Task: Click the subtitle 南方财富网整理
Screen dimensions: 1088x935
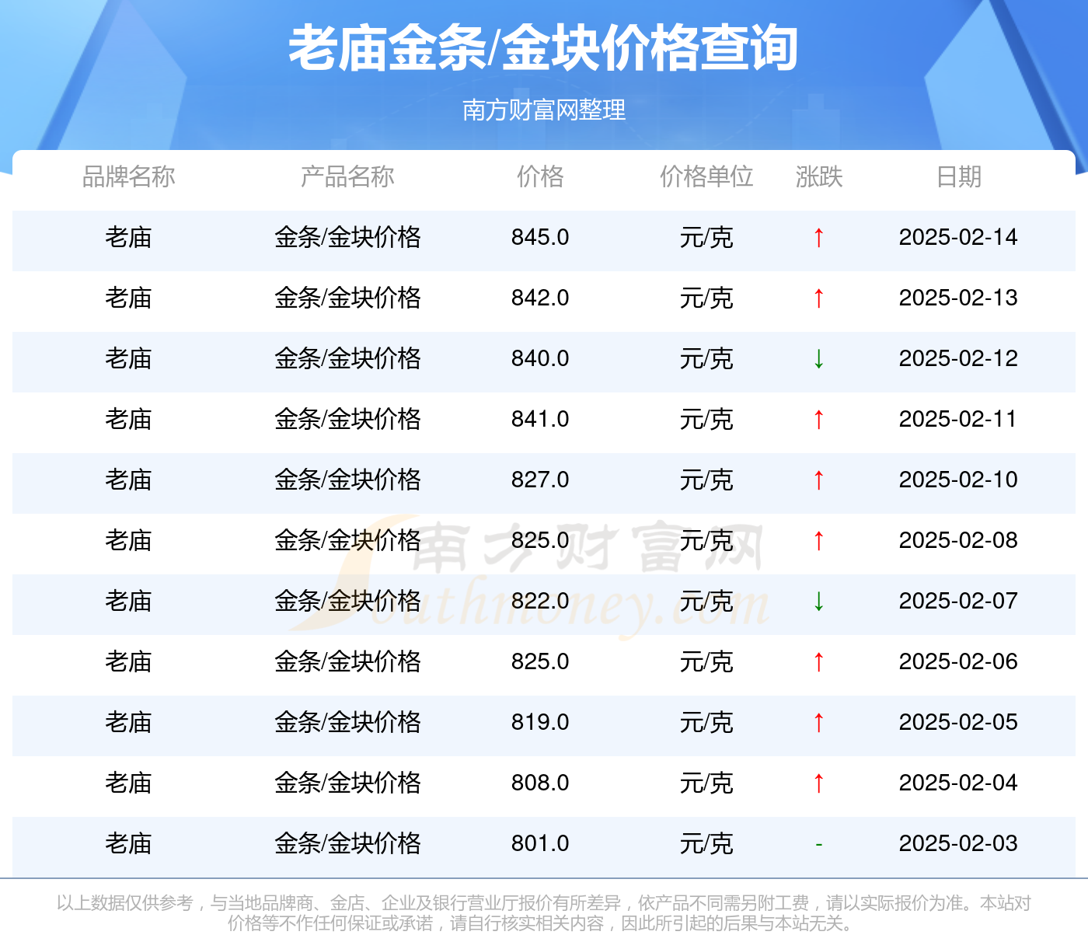Action: coord(544,110)
